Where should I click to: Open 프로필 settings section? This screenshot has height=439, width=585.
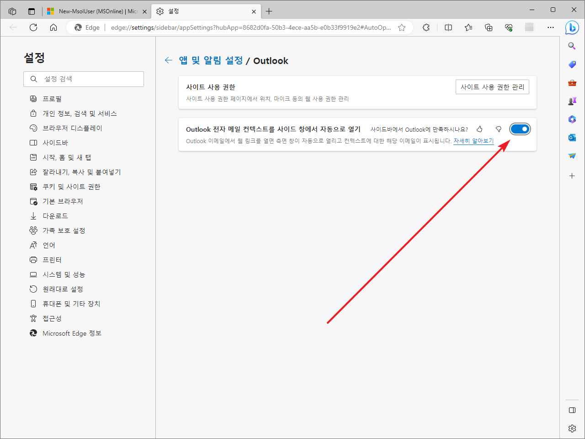click(52, 99)
